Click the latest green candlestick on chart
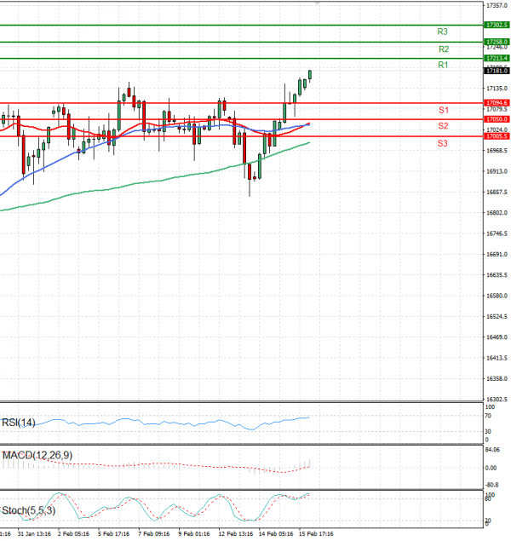511x541 pixels. tap(310, 76)
